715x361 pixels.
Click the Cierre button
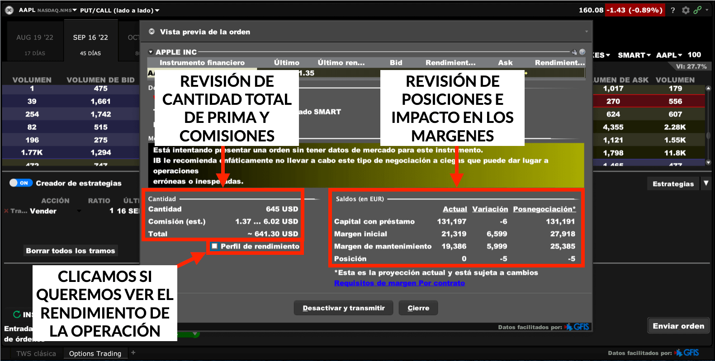point(418,308)
